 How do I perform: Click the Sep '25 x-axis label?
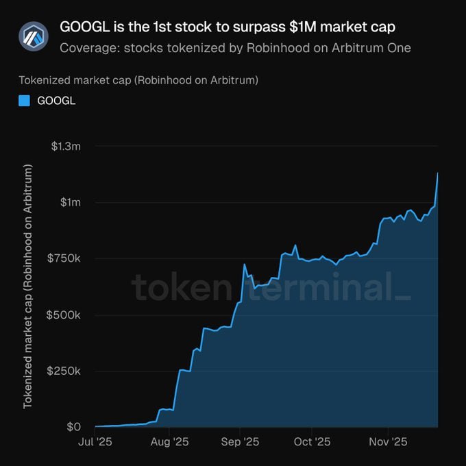click(x=241, y=442)
